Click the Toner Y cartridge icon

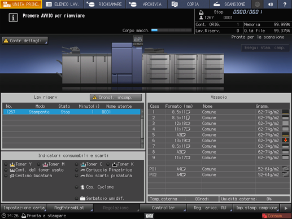pyautogui.click(x=12, y=164)
